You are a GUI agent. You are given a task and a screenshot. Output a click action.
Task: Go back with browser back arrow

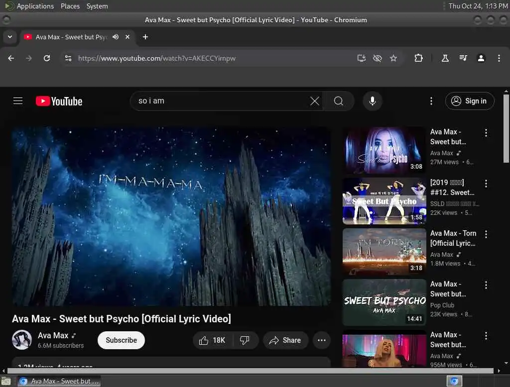point(11,58)
